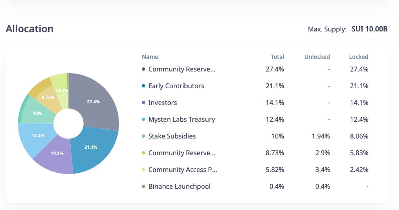Image resolution: width=399 pixels, height=210 pixels.
Task: Click the SUI 10.00B max supply value
Action: click(x=370, y=29)
